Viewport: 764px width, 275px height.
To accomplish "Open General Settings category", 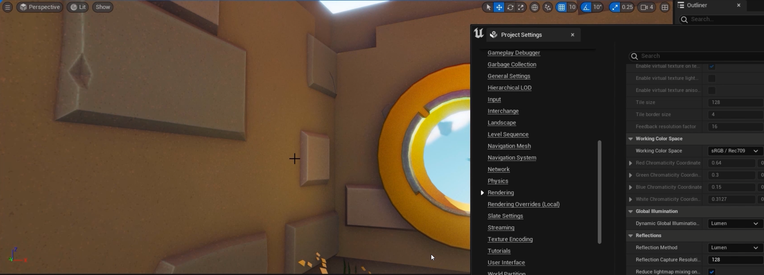I will point(509,76).
